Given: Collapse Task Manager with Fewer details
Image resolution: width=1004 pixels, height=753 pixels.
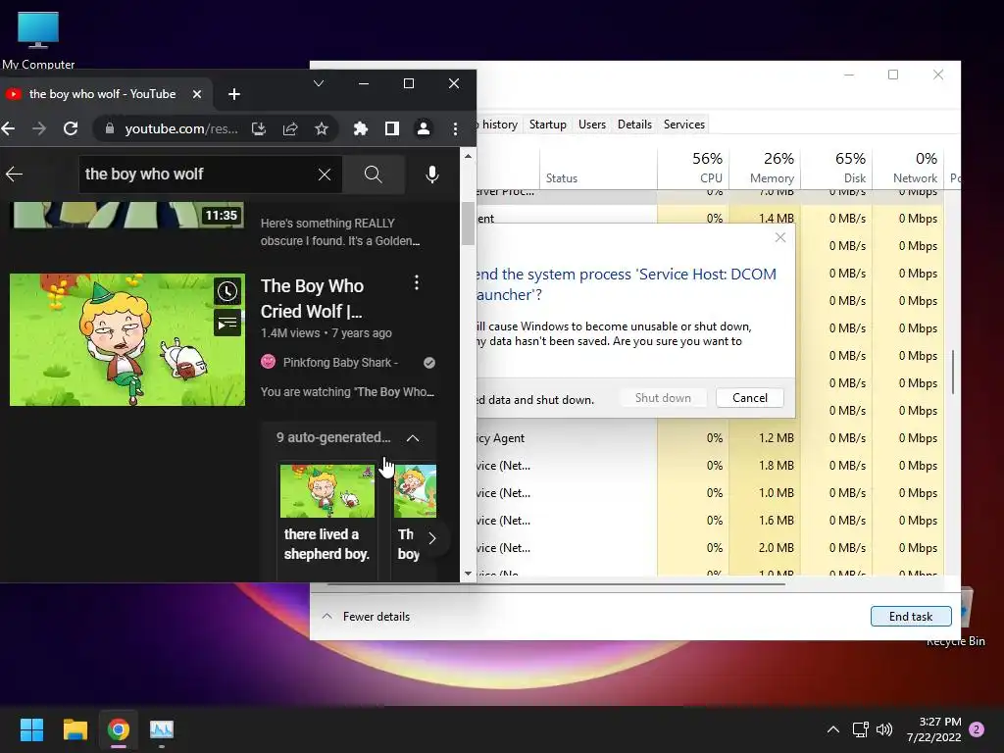Looking at the screenshot, I should (x=367, y=617).
